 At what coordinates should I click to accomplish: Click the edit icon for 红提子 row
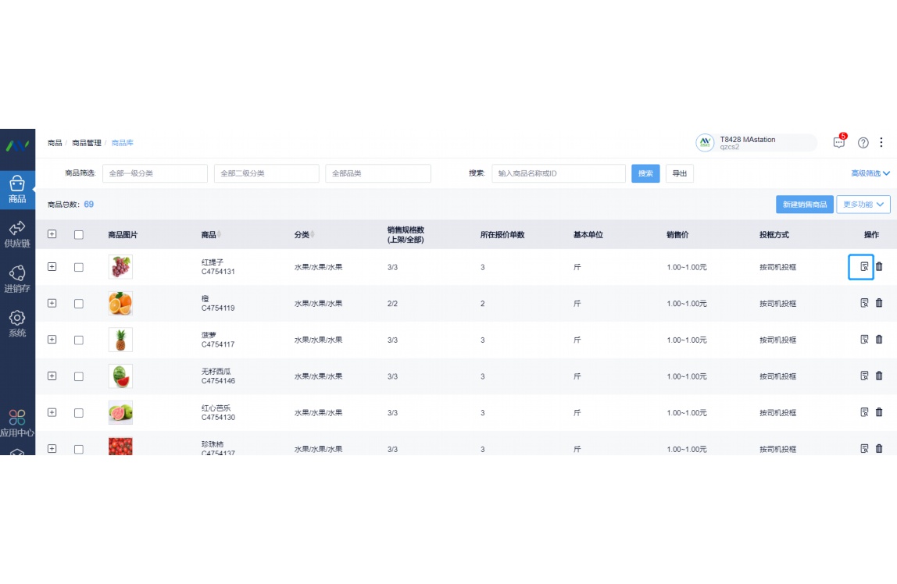pos(864,266)
